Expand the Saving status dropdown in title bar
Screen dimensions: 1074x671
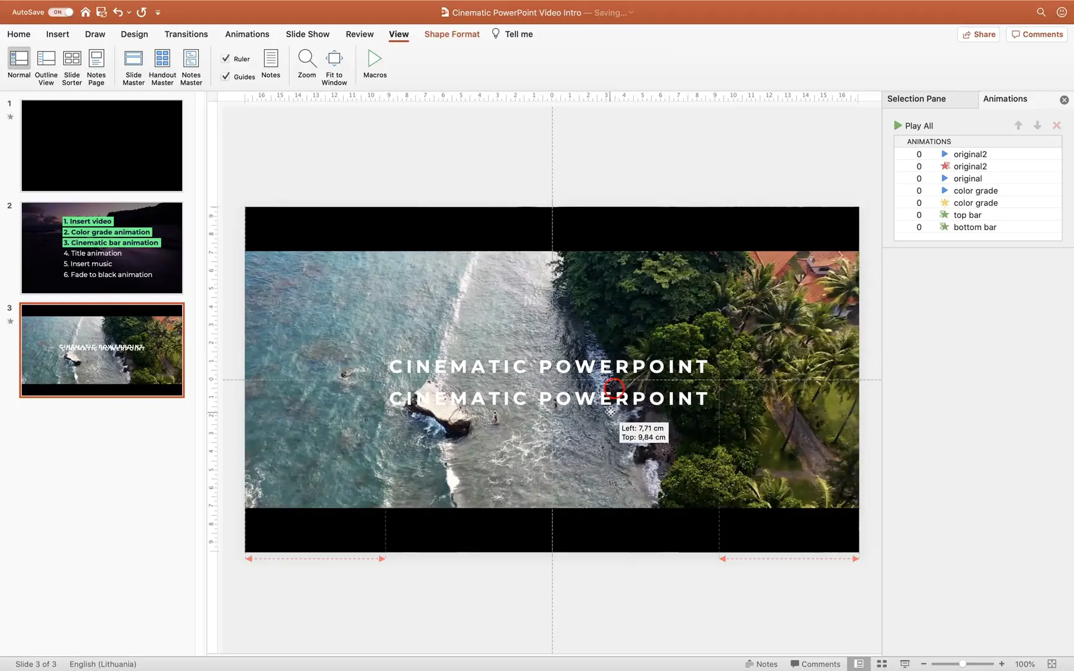(x=630, y=12)
